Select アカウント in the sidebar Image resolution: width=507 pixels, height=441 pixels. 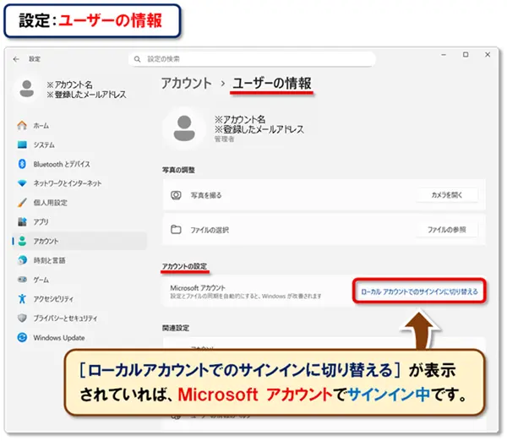tap(79, 241)
